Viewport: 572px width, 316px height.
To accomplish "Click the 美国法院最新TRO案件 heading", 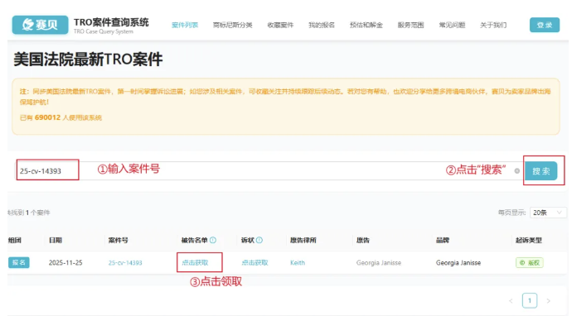I will (88, 60).
